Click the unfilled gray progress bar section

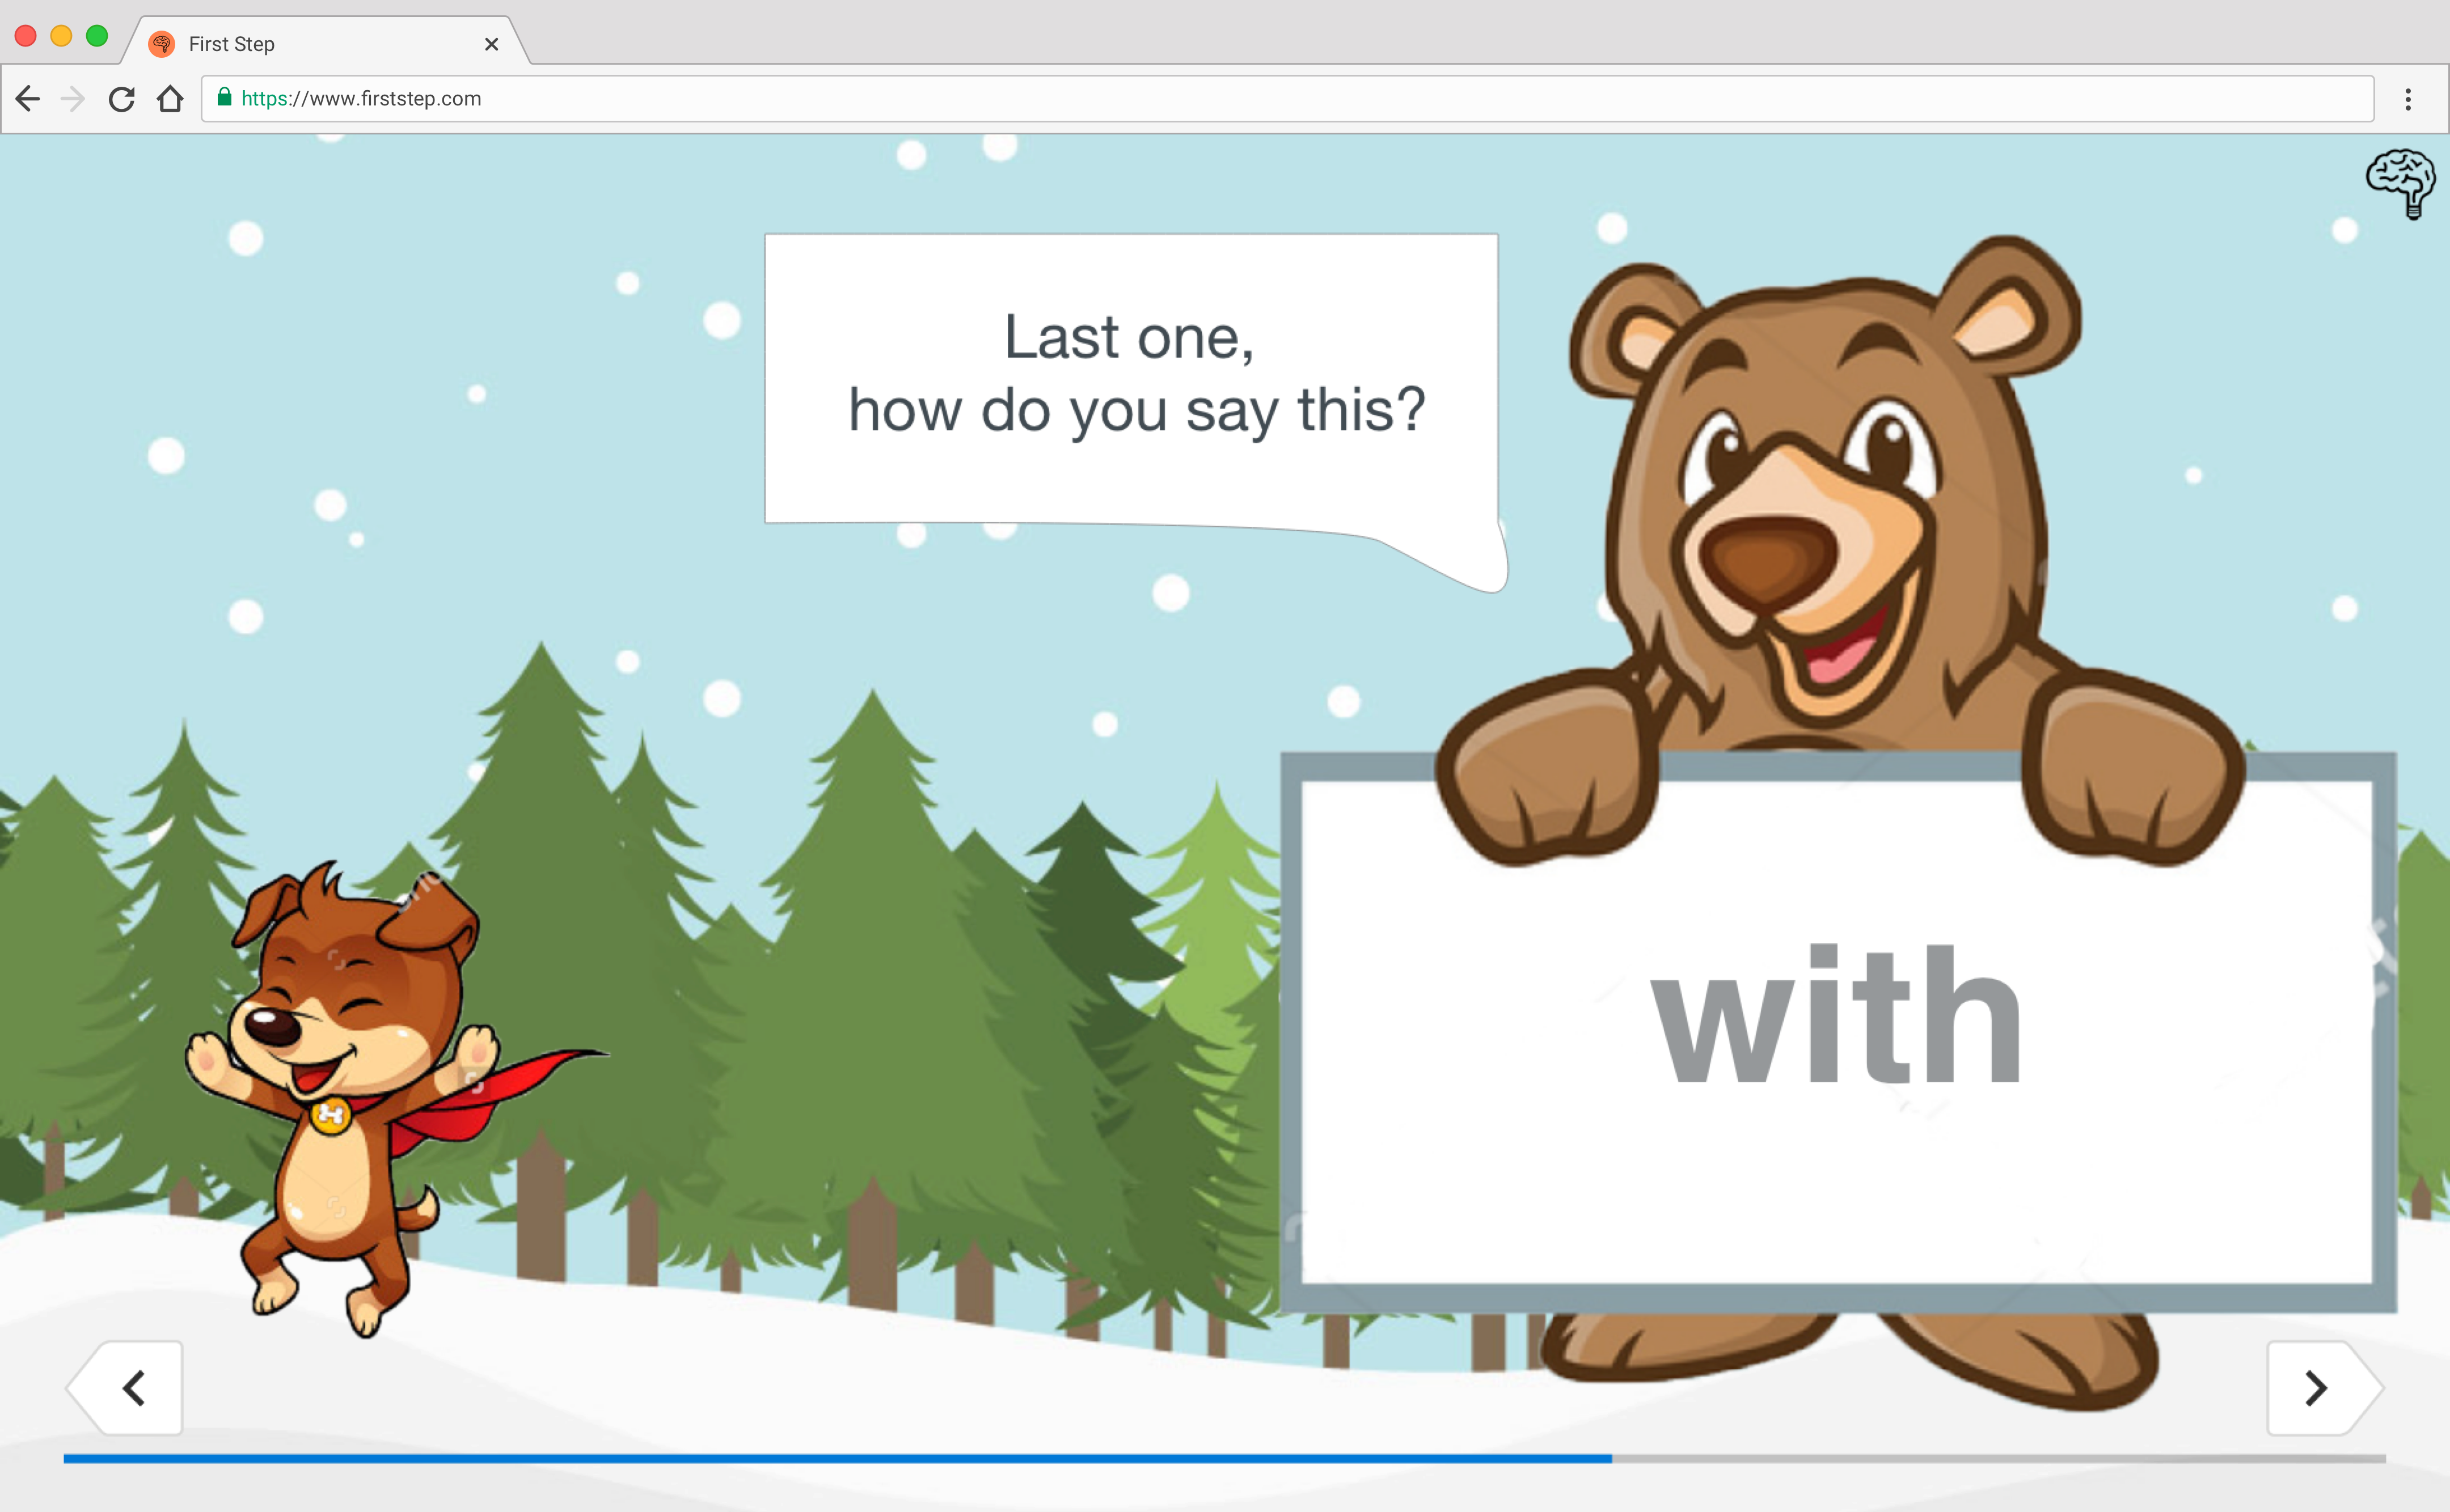pos(1999,1459)
